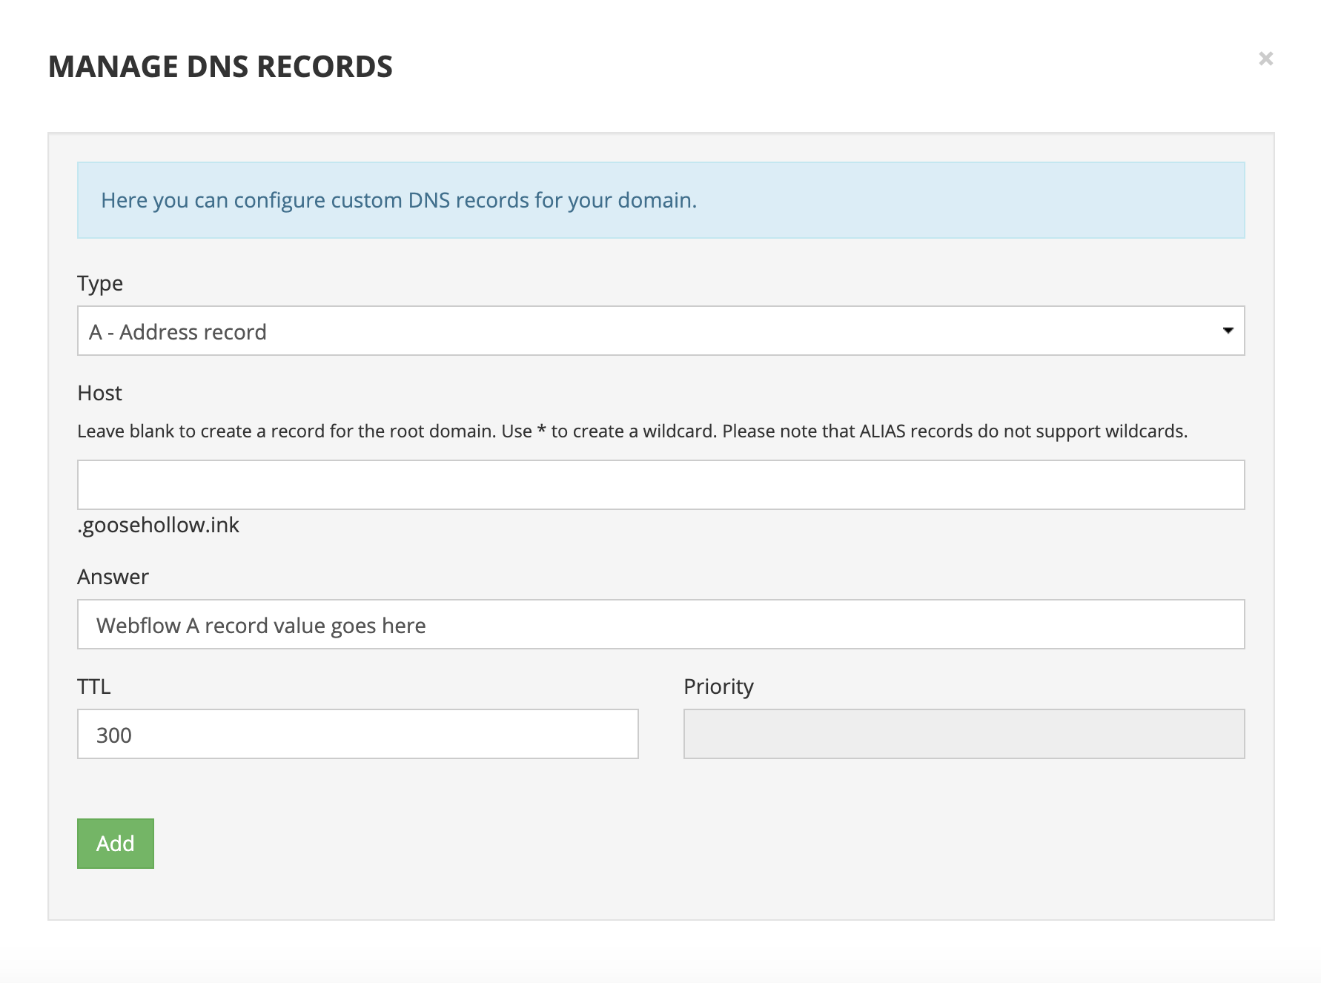Click the info banner about custom DNS records
Screen dimensions: 1321x983
click(660, 200)
